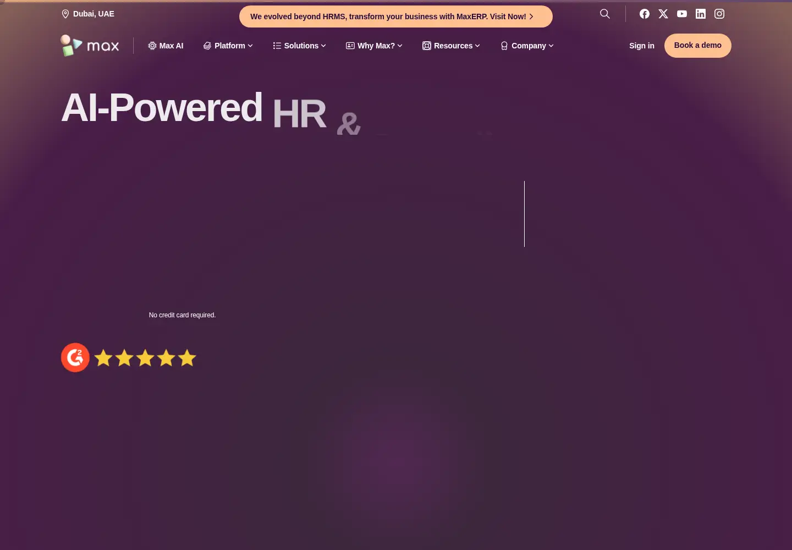The width and height of the screenshot is (792, 550).
Task: Click the Company award icon
Action: [504, 46]
